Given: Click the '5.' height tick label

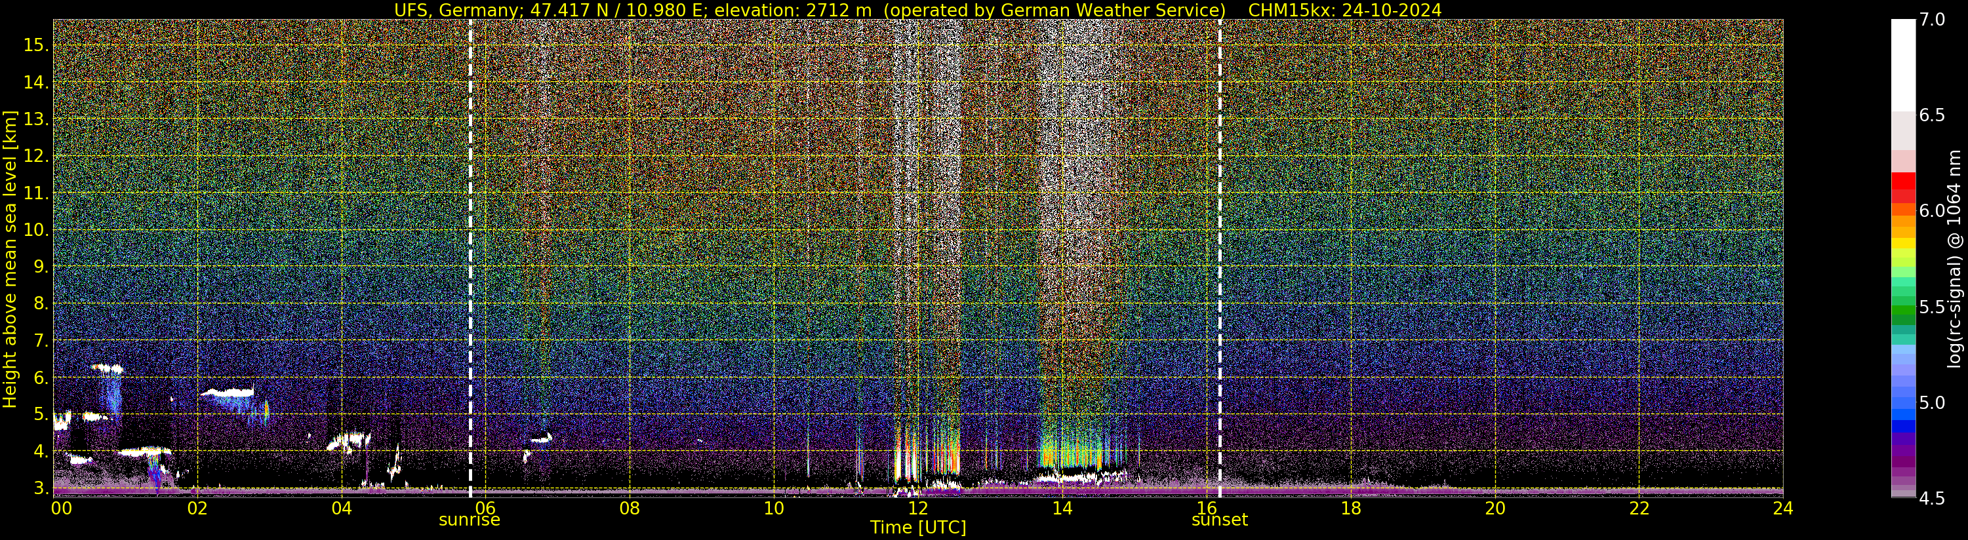Looking at the screenshot, I should pyautogui.click(x=41, y=415).
